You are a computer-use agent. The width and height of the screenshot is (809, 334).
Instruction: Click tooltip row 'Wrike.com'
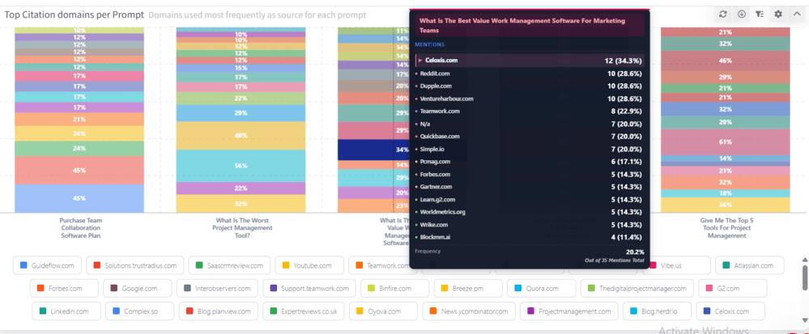click(530, 225)
